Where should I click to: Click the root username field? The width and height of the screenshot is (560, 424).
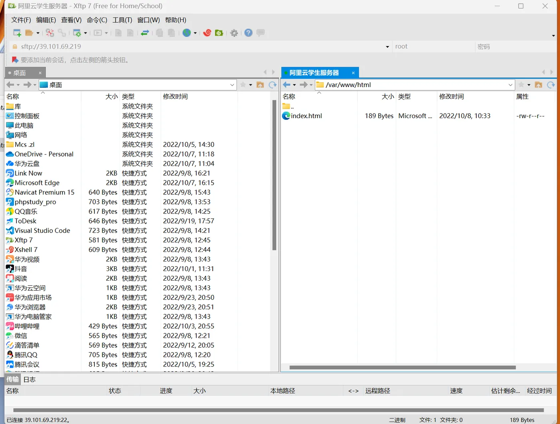pos(433,46)
